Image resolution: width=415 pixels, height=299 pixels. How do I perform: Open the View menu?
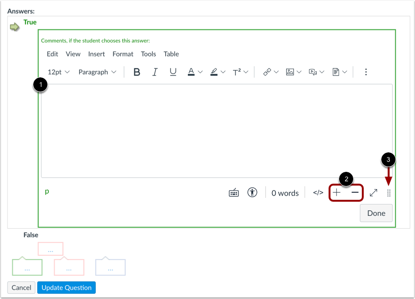73,54
